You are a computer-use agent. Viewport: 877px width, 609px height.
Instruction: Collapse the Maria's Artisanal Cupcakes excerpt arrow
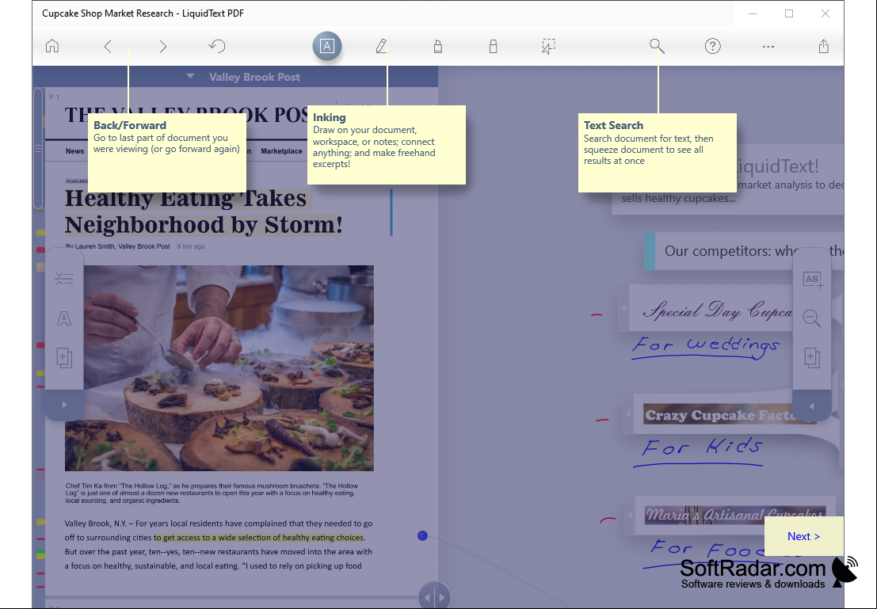click(629, 515)
